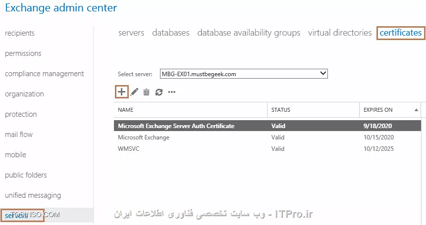Screen dimensions: 426x225
Task: Click the edit pencil icon
Action: pos(134,92)
